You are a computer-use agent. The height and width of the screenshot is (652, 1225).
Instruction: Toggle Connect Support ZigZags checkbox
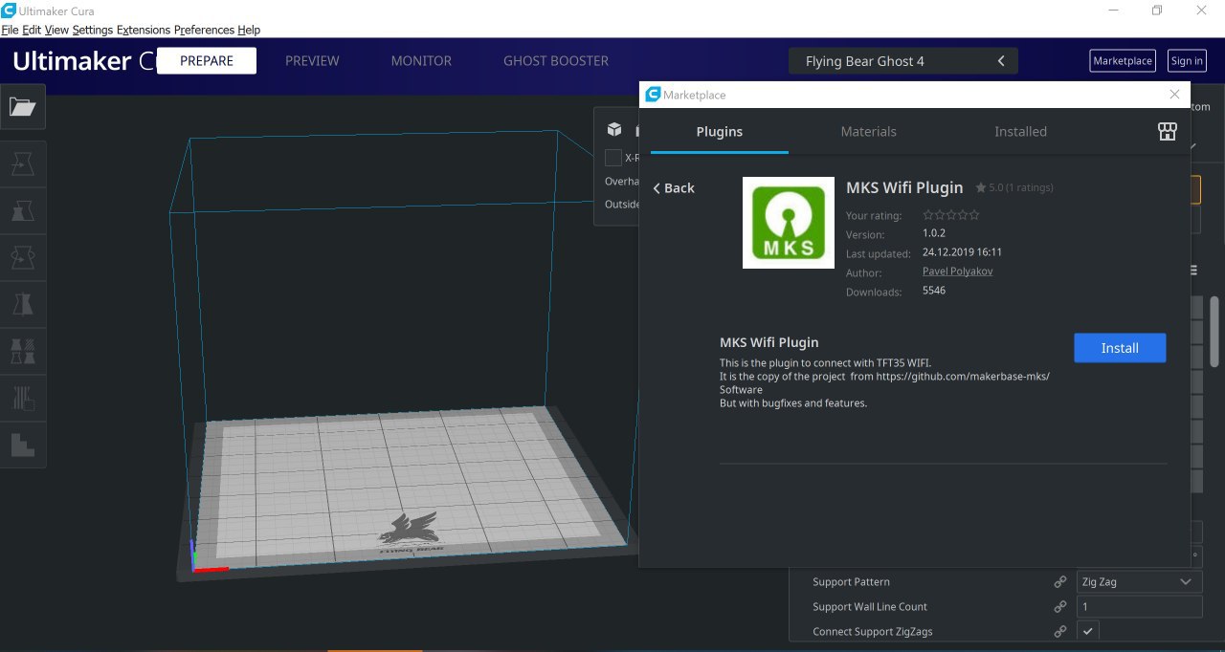tap(1088, 631)
